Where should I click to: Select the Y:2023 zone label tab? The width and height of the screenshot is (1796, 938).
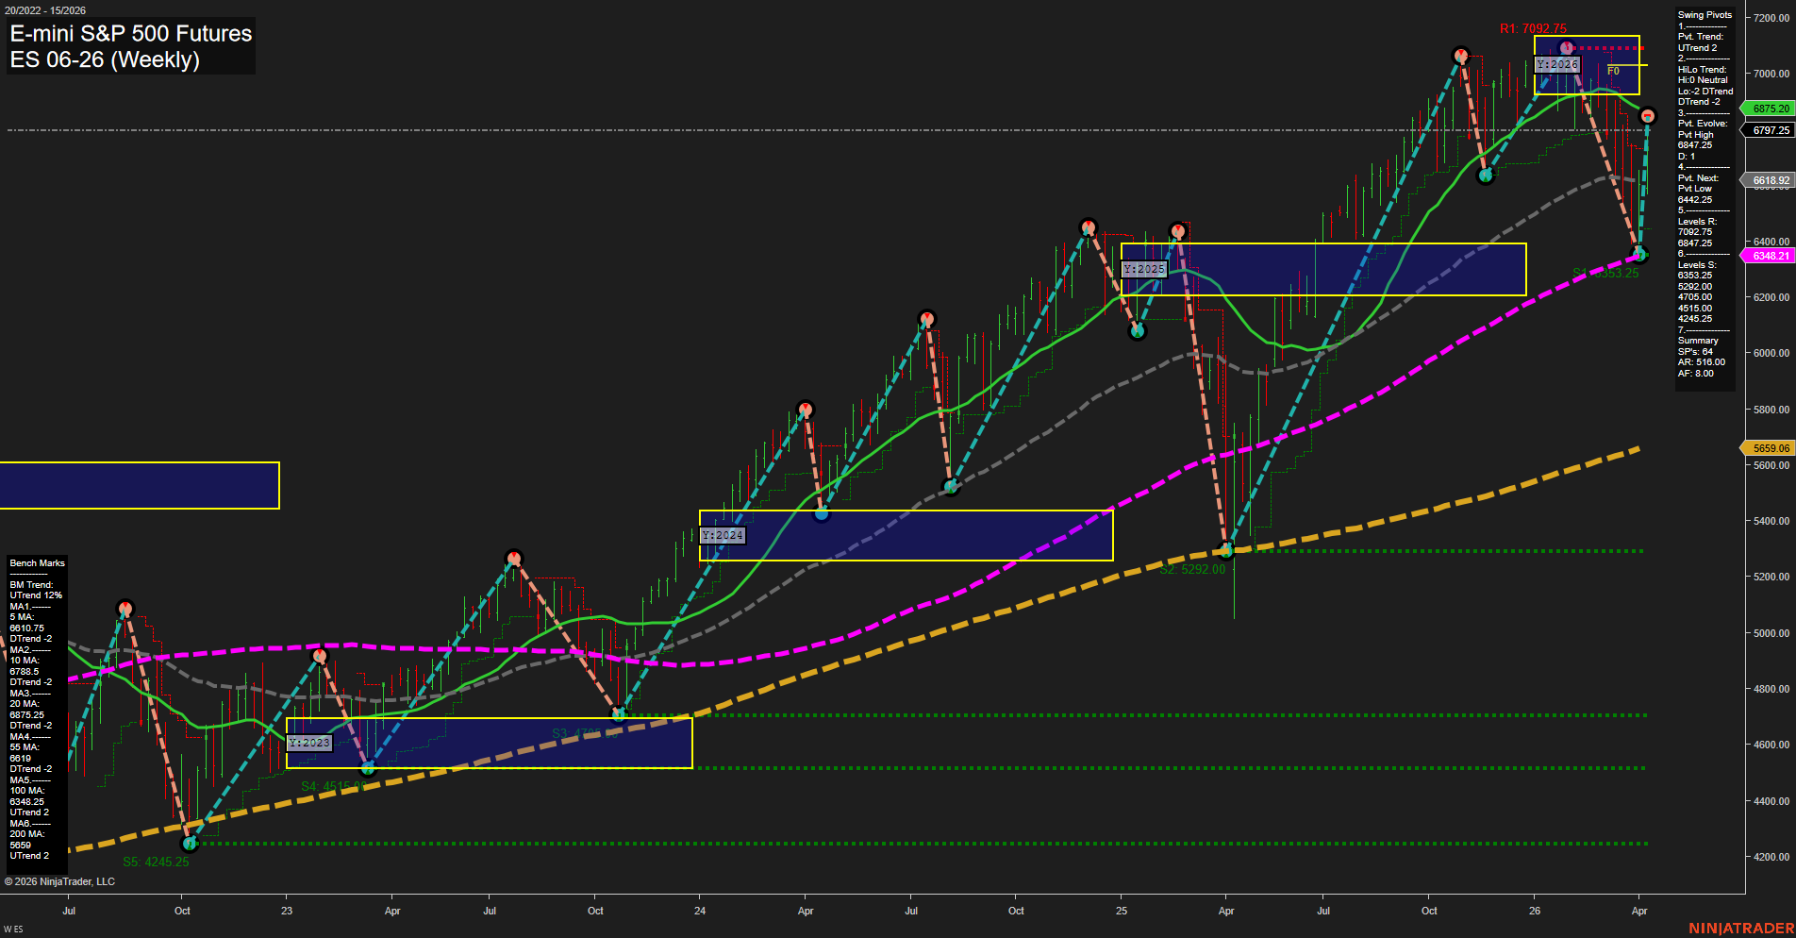308,743
